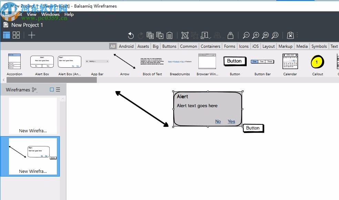Click the Yes link in the Alert box
This screenshot has width=339, height=200.
[231, 121]
